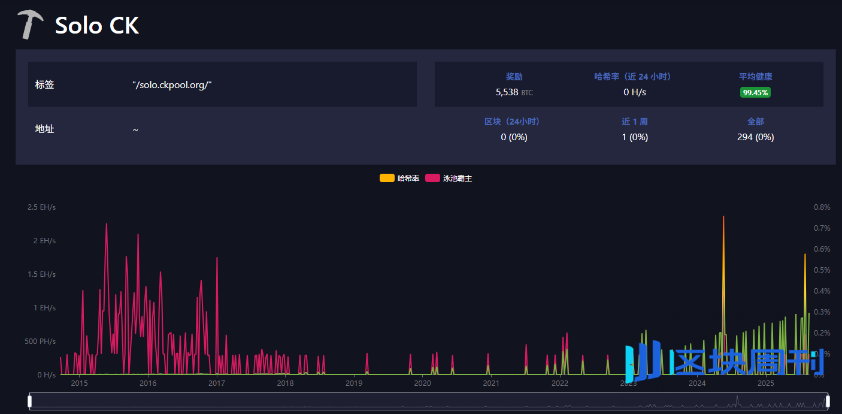Click the 近 1 周 heading
The height and width of the screenshot is (414, 842).
(634, 122)
